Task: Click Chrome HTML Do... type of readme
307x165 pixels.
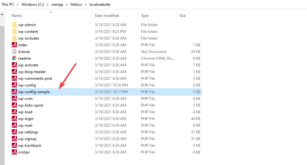Action: [x=157, y=58]
